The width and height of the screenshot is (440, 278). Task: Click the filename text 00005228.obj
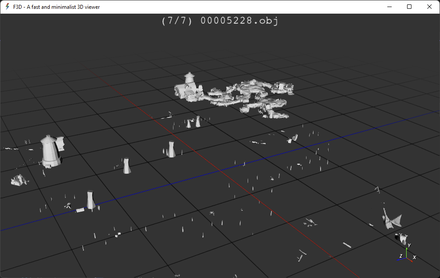click(x=239, y=21)
